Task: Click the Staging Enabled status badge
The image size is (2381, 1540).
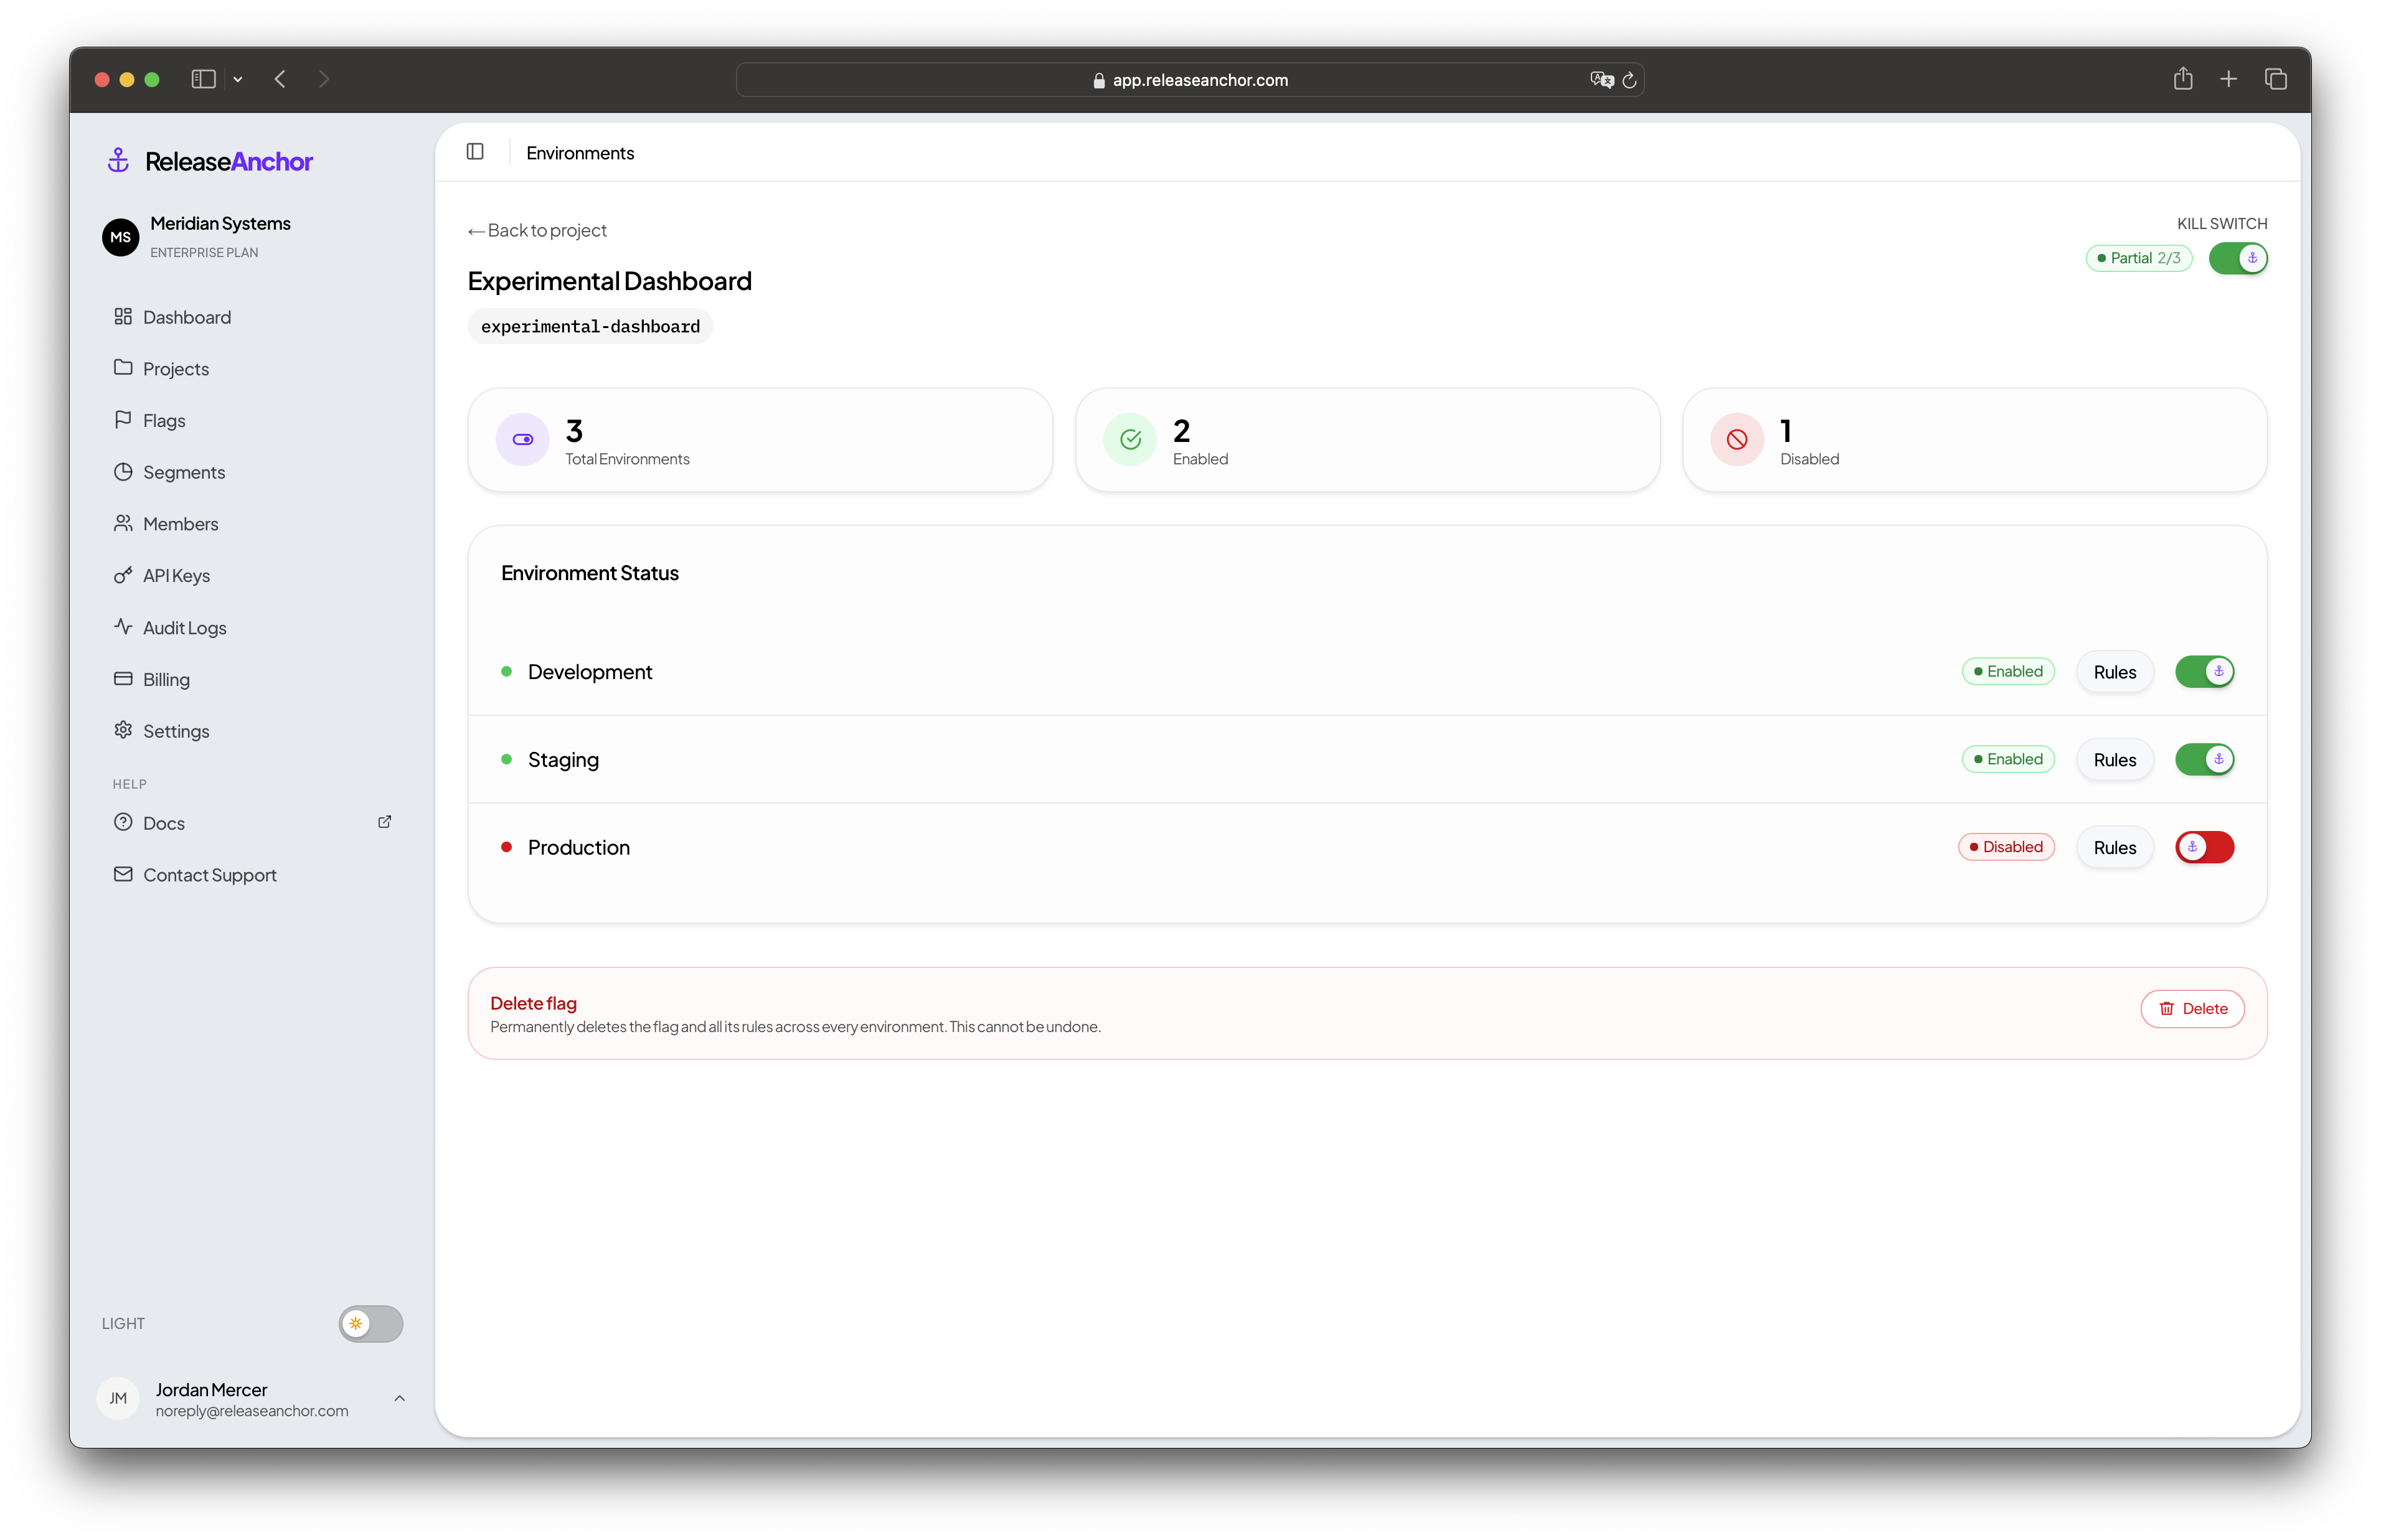Action: coord(2008,759)
